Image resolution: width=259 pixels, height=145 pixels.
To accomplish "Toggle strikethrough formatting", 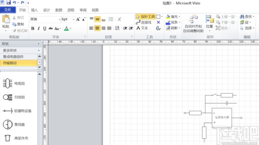I will (x=51, y=28).
